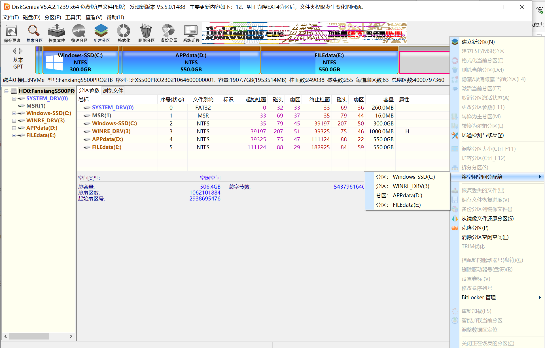
Task: Click the Recover Files (恢复文件) toolbar icon
Action: point(56,31)
